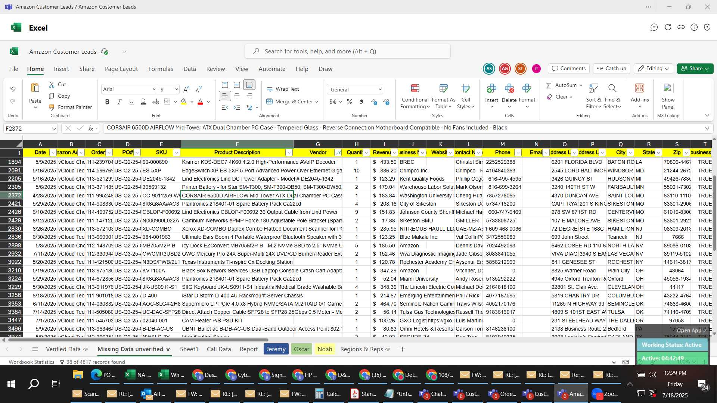Open the File menu

click(14, 69)
